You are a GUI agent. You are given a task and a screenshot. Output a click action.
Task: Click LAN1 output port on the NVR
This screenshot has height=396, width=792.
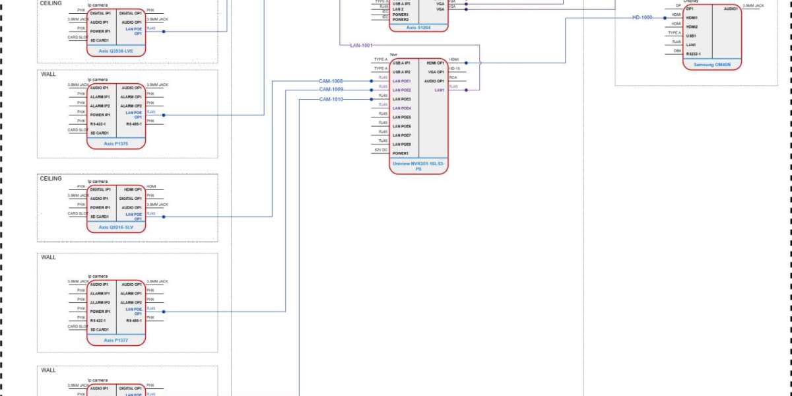(440, 90)
